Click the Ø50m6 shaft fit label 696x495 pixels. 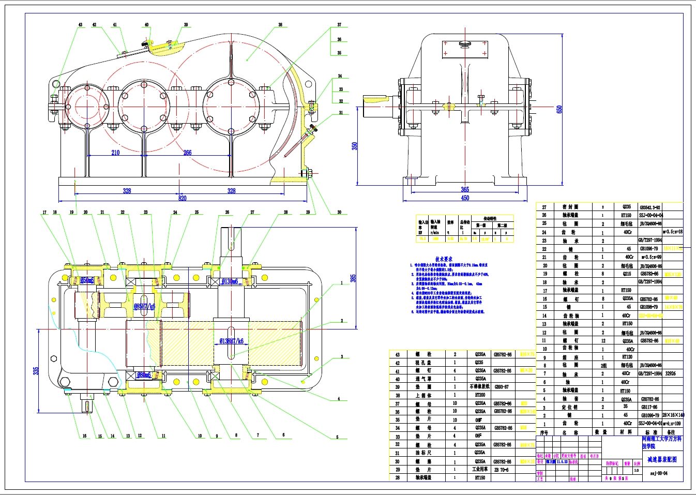pos(87,280)
